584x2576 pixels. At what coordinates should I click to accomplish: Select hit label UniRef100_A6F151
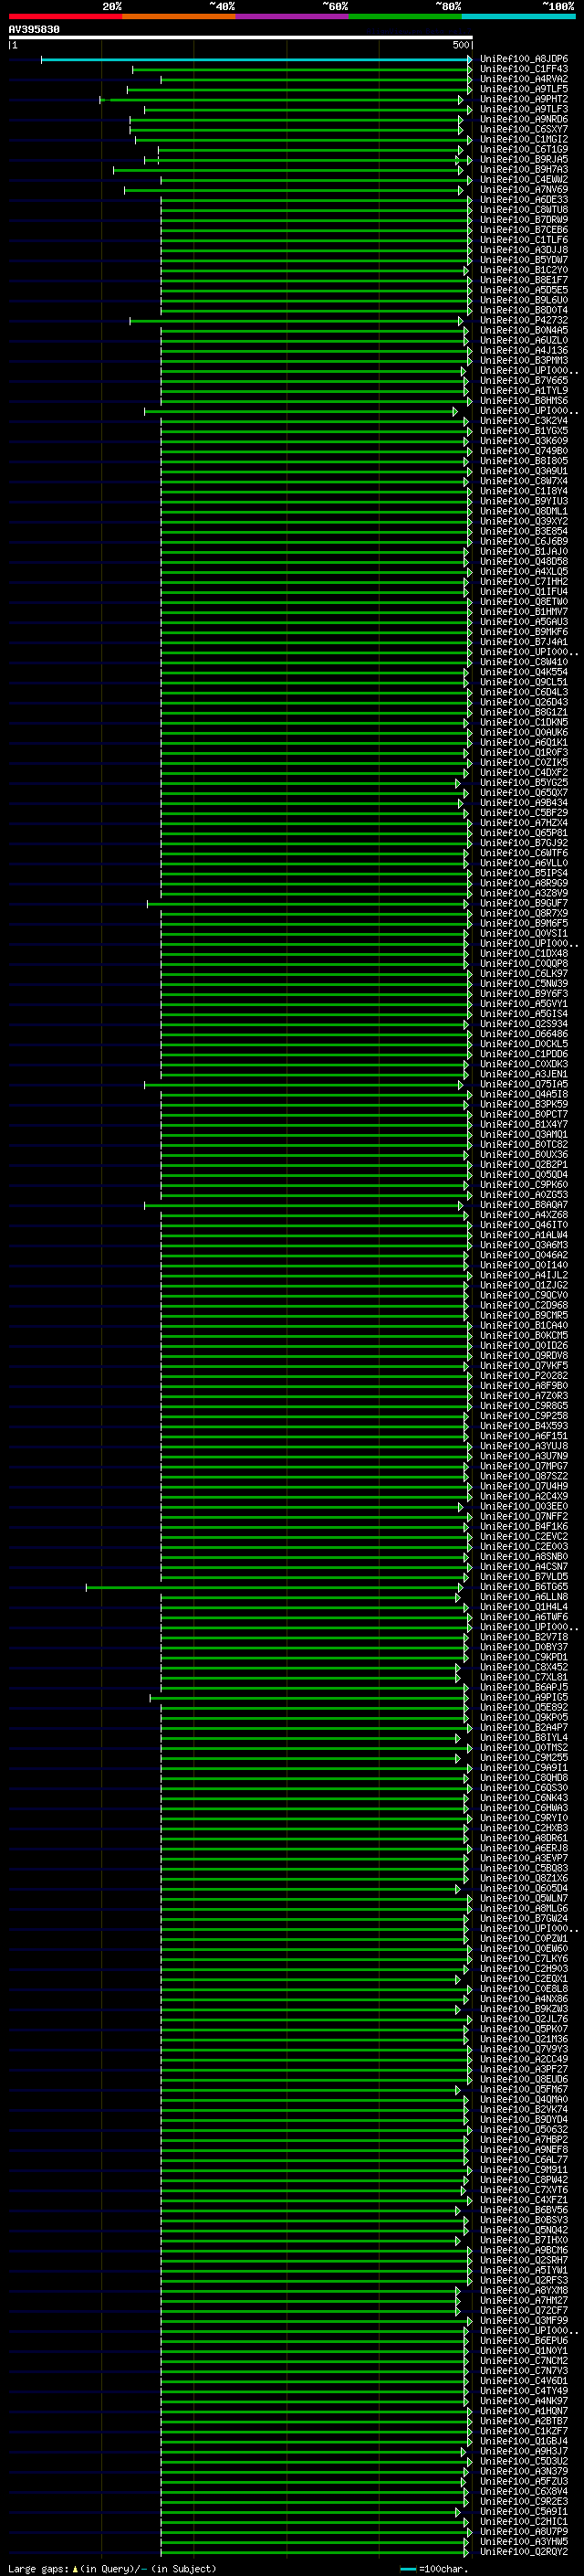(524, 1436)
